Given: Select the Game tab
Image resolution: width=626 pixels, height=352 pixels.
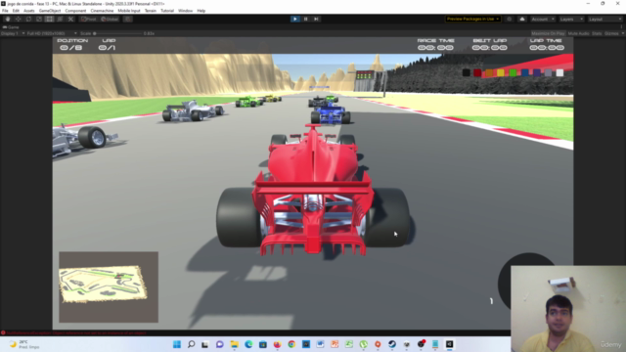Looking at the screenshot, I should (x=11, y=27).
